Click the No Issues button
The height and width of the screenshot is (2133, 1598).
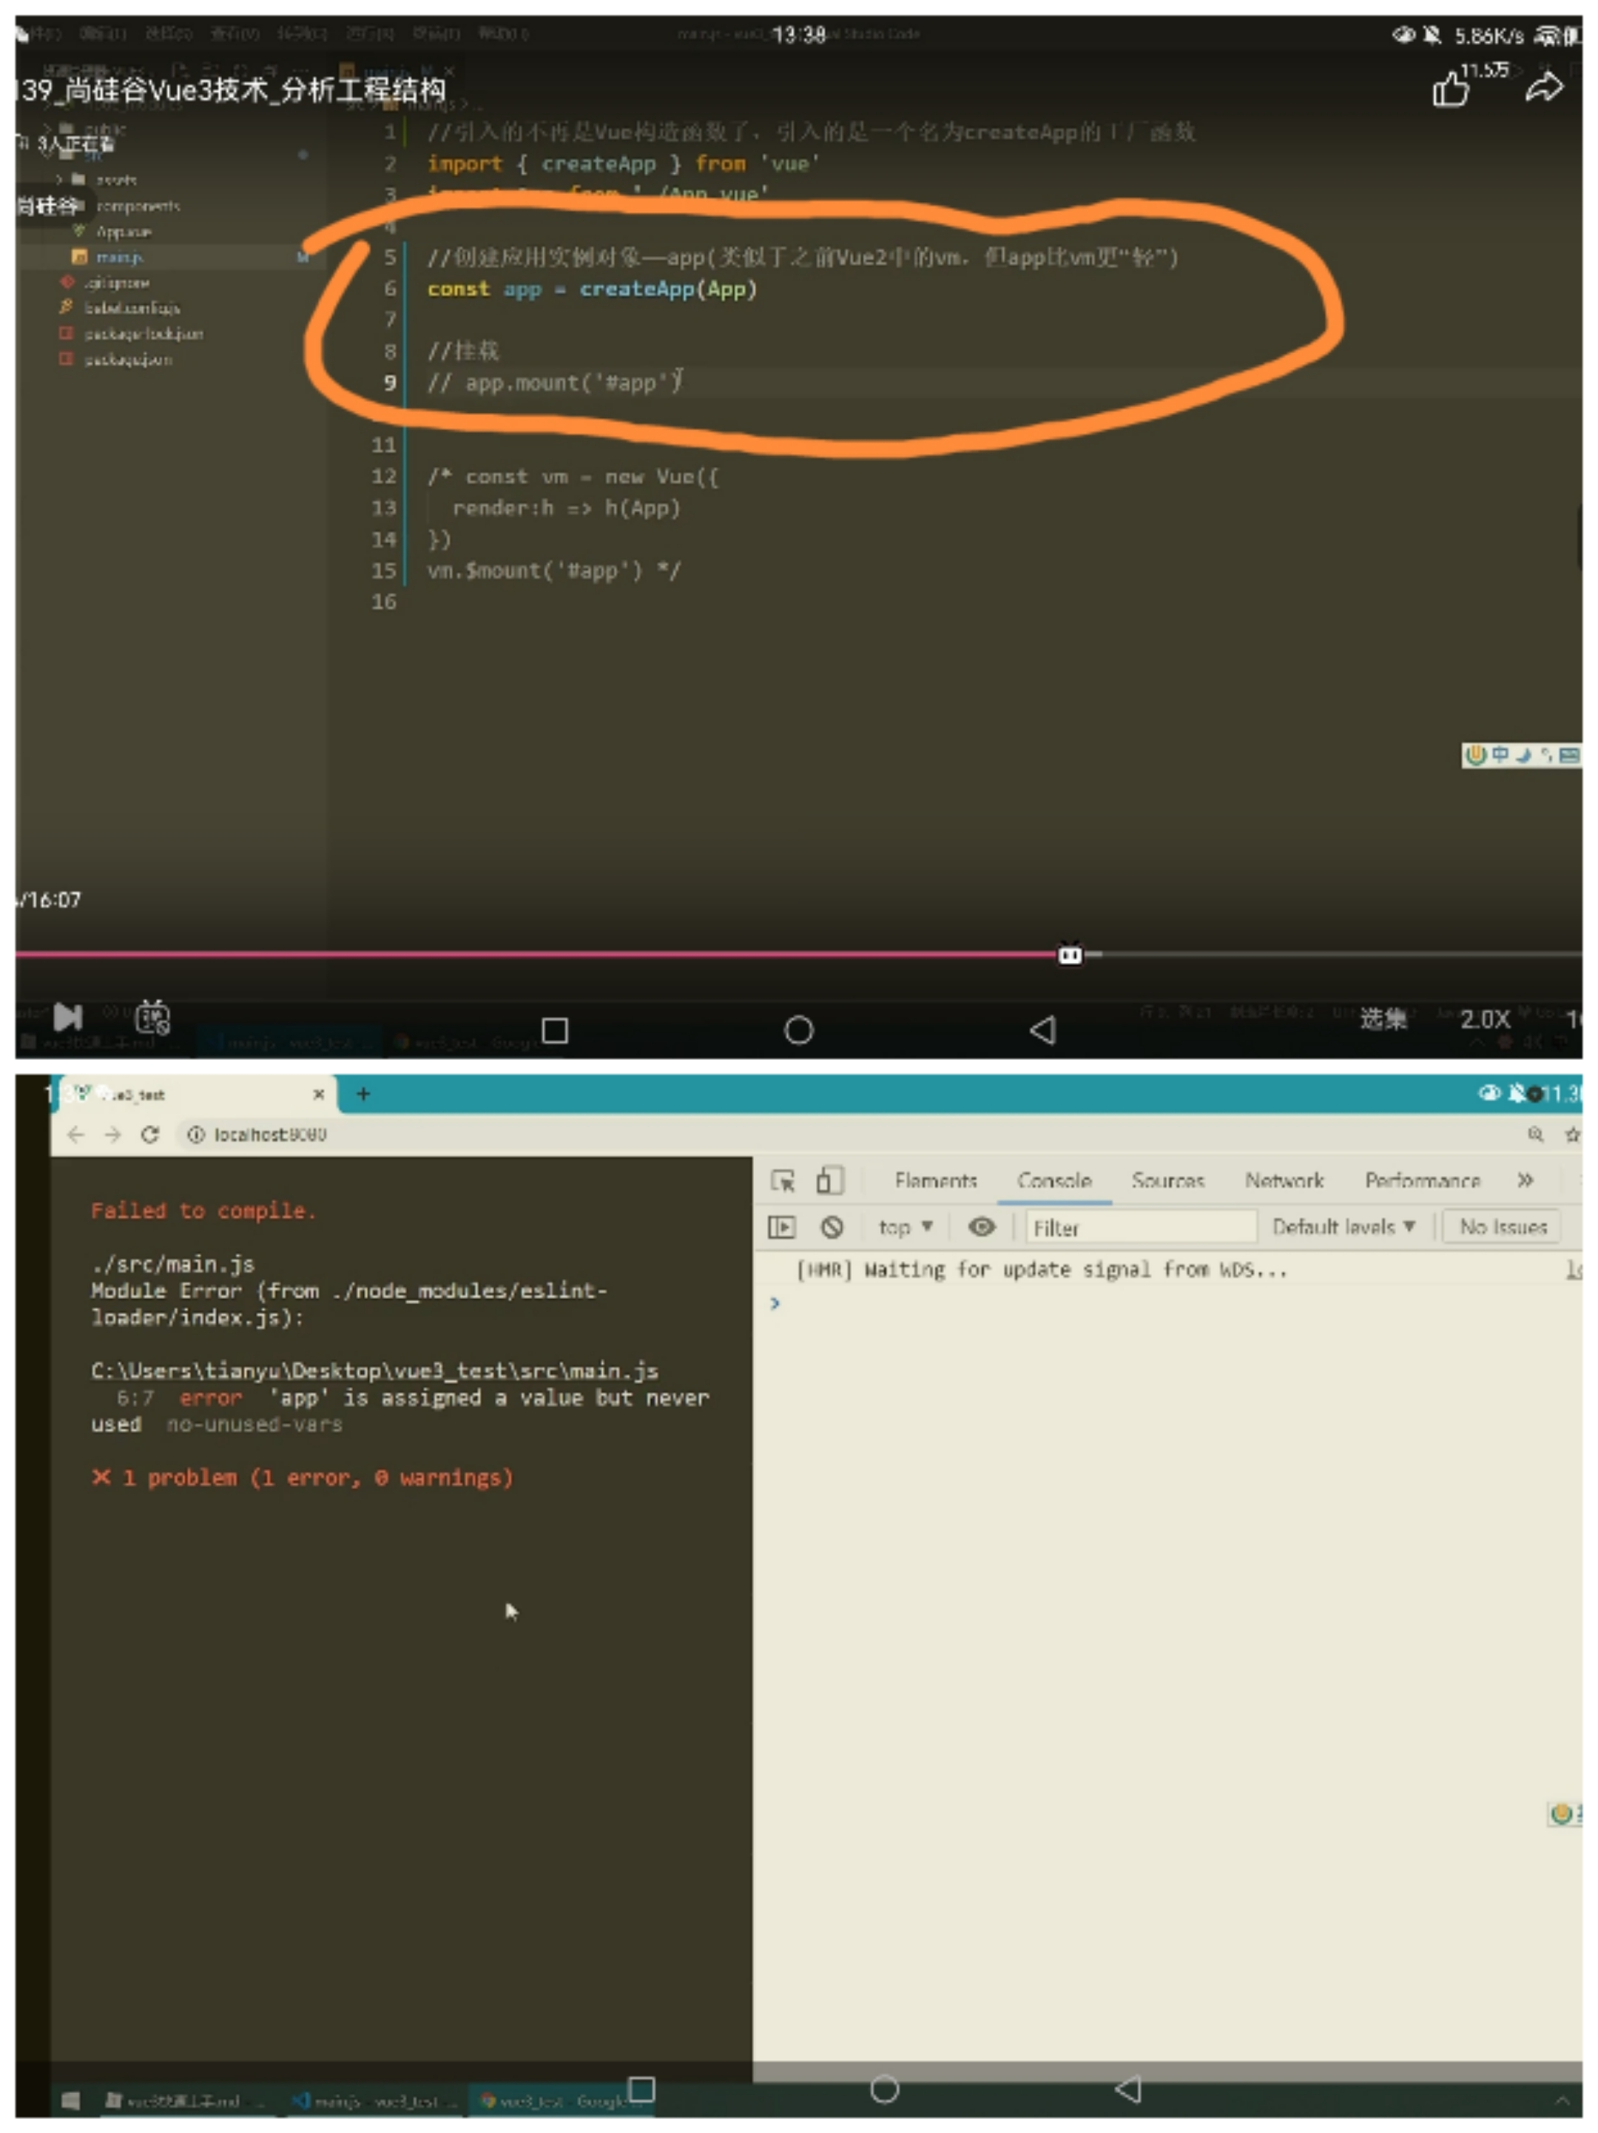tap(1503, 1226)
